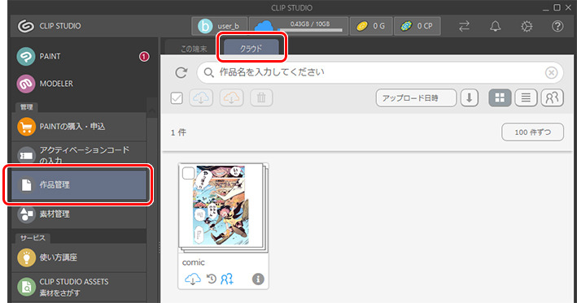Click the PAINT notification badge
577x303 pixels.
pyautogui.click(x=144, y=57)
